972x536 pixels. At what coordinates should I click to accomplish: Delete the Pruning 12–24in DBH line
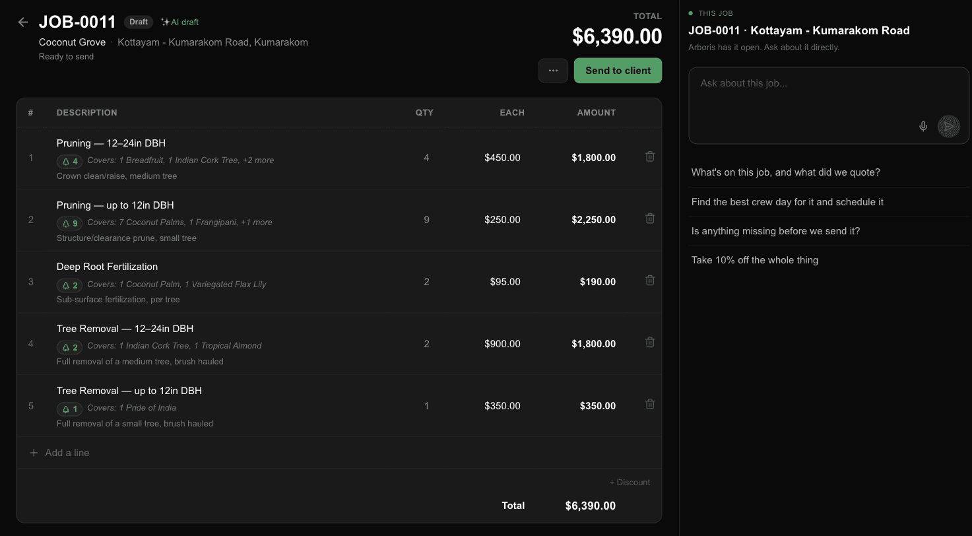(650, 156)
